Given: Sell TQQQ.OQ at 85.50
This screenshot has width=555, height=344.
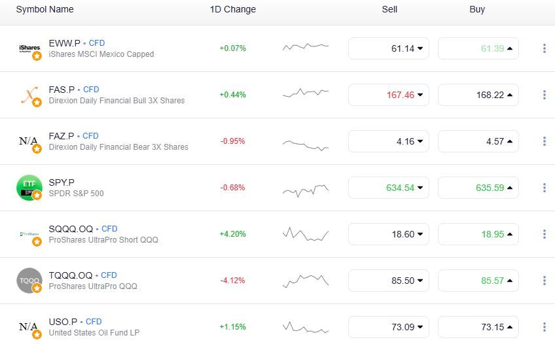Looking at the screenshot, I should click(x=389, y=281).
